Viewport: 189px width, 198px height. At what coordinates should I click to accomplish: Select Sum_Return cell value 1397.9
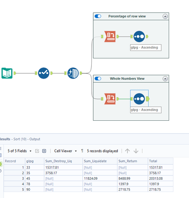(x=132, y=184)
